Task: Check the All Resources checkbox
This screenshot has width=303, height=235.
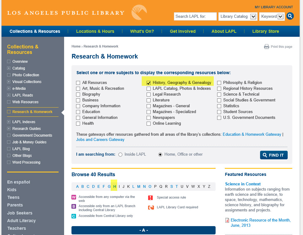Action: click(78, 83)
